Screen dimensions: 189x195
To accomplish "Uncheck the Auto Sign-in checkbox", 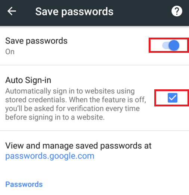I will pyautogui.click(x=173, y=98).
